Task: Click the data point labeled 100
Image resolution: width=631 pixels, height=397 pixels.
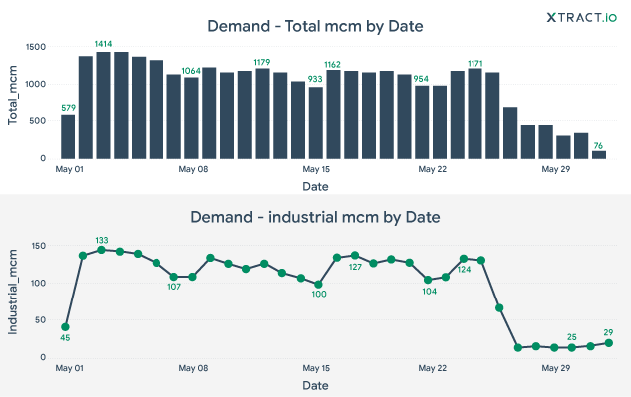Action: pos(318,285)
